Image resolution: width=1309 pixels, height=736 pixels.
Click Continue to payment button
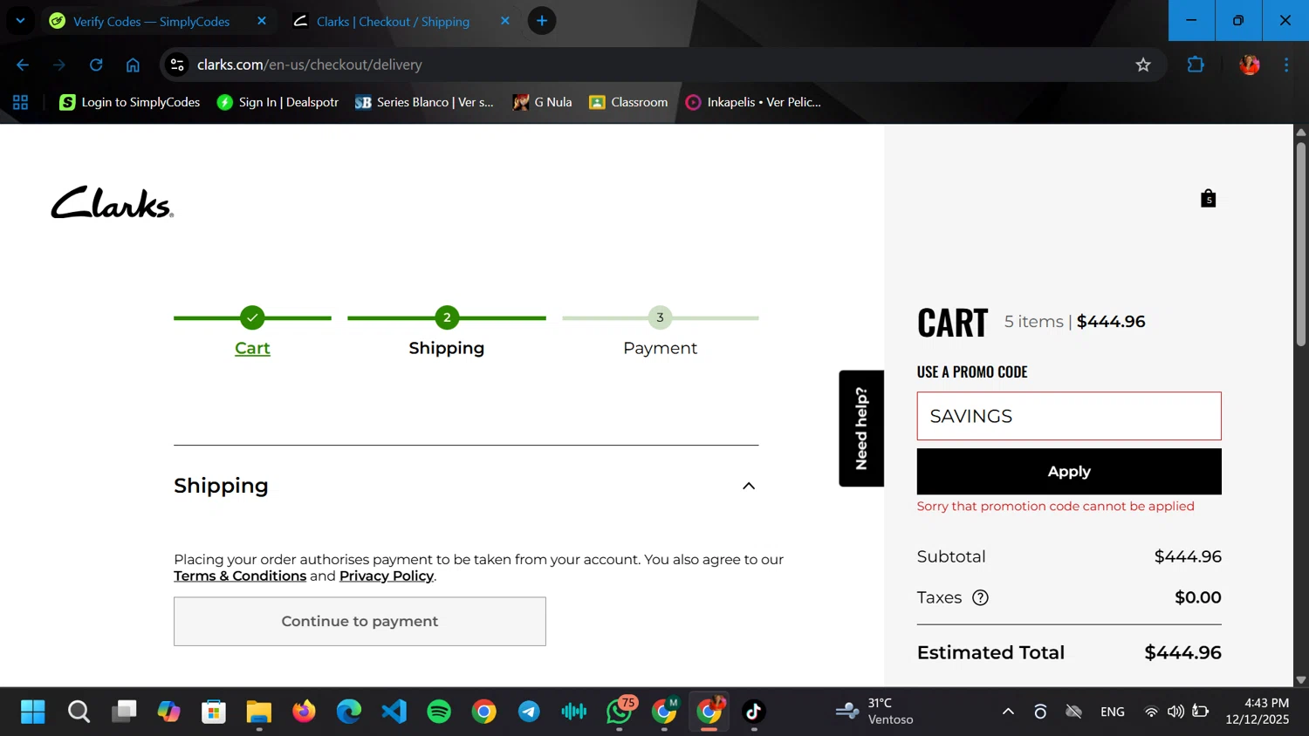[360, 622]
